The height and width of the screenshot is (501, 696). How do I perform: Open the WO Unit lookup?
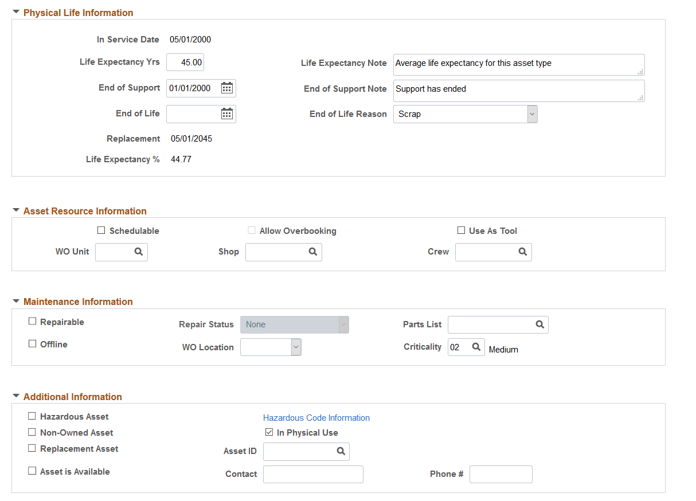tap(138, 252)
